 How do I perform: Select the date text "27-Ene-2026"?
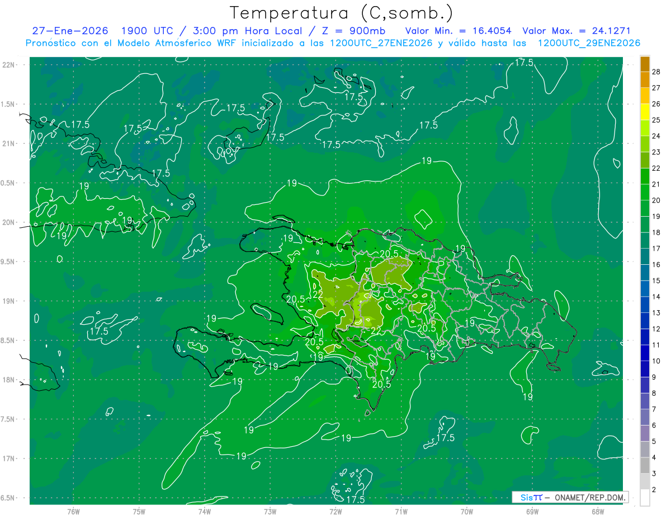69,31
